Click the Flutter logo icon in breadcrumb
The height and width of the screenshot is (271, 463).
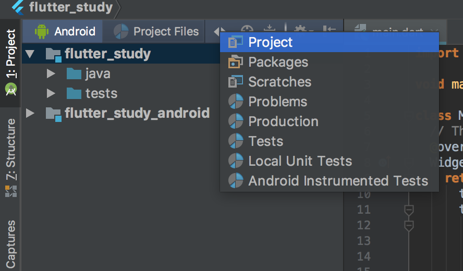[x=18, y=7]
